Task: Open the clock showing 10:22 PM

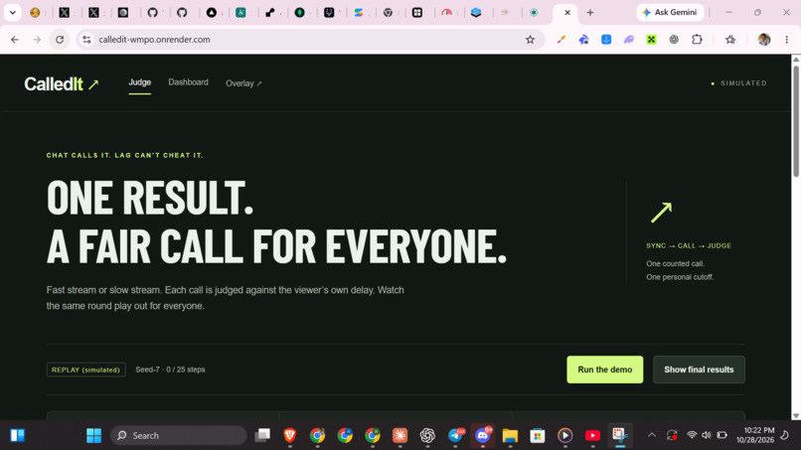Action: point(755,435)
